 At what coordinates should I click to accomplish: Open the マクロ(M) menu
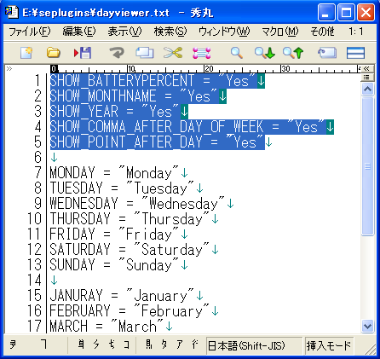click(x=279, y=32)
